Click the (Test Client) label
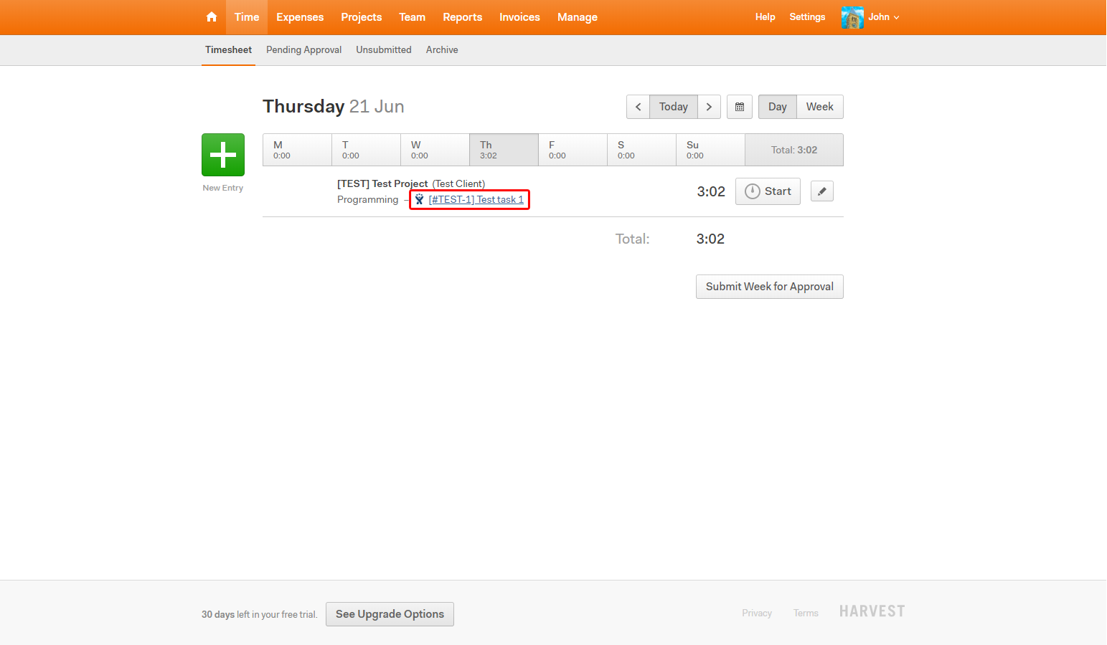The height and width of the screenshot is (645, 1107). [x=458, y=184]
